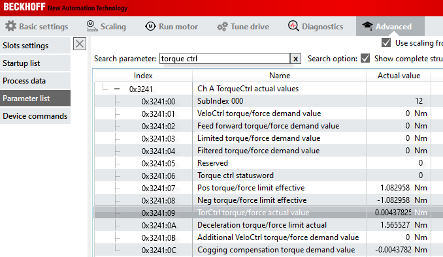Image resolution: width=443 pixels, height=257 pixels.
Task: Collapse the 0x3241 tree node
Action: click(117, 89)
